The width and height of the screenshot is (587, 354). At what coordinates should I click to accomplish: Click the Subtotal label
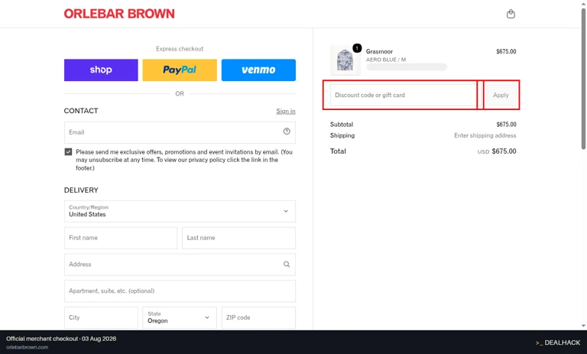(342, 124)
